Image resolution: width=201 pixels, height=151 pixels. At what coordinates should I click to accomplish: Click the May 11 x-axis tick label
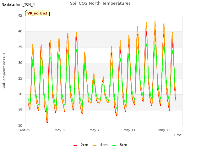(x=129, y=130)
